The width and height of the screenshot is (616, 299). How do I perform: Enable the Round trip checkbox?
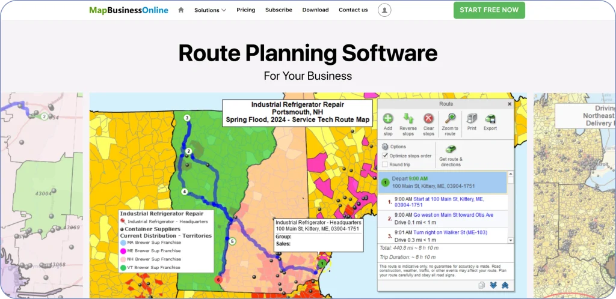(x=385, y=165)
